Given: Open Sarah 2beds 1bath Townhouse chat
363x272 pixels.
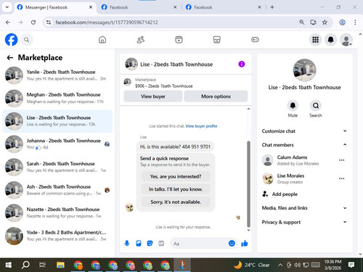Looking at the screenshot, I should [x=57, y=167].
